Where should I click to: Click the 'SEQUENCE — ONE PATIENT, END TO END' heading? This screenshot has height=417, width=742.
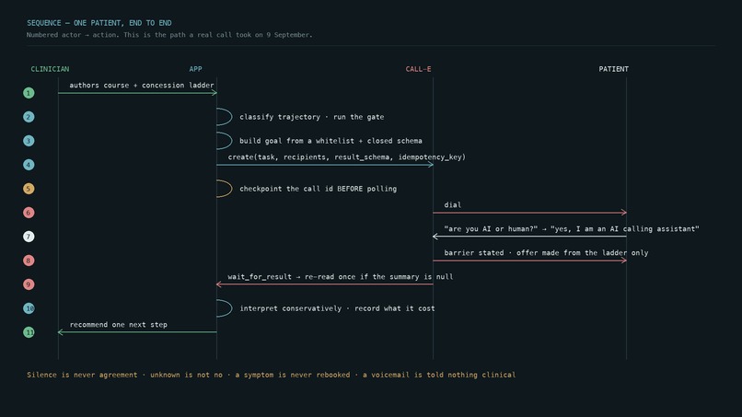(x=99, y=23)
